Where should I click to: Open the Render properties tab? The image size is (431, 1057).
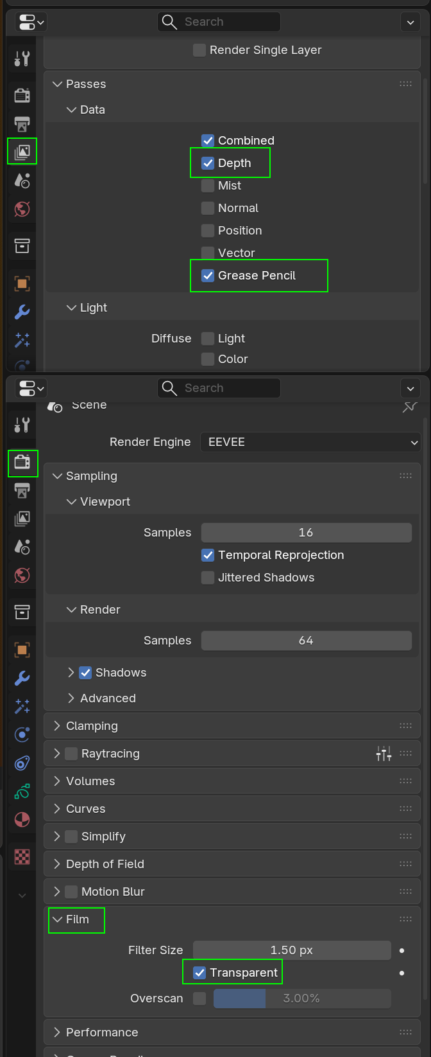(22, 463)
